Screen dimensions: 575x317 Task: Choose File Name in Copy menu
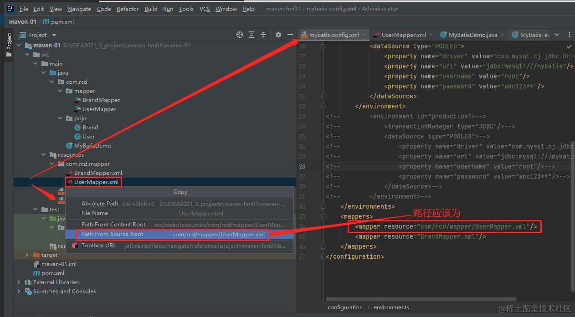click(x=180, y=213)
